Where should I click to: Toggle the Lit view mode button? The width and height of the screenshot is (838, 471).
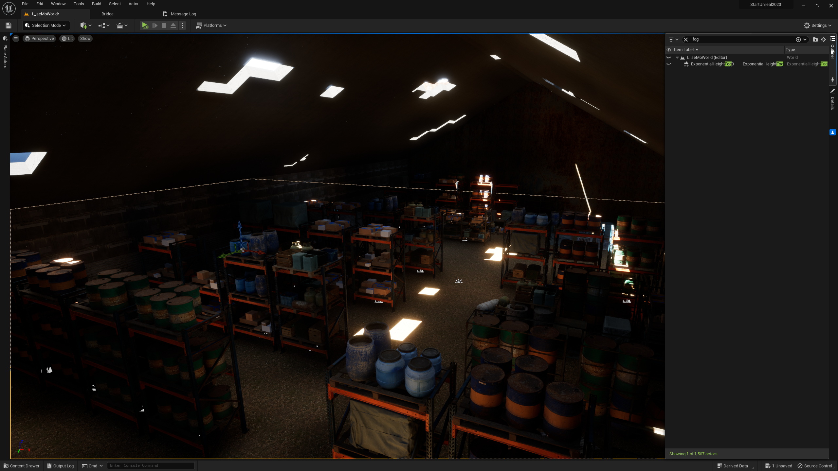tap(67, 39)
